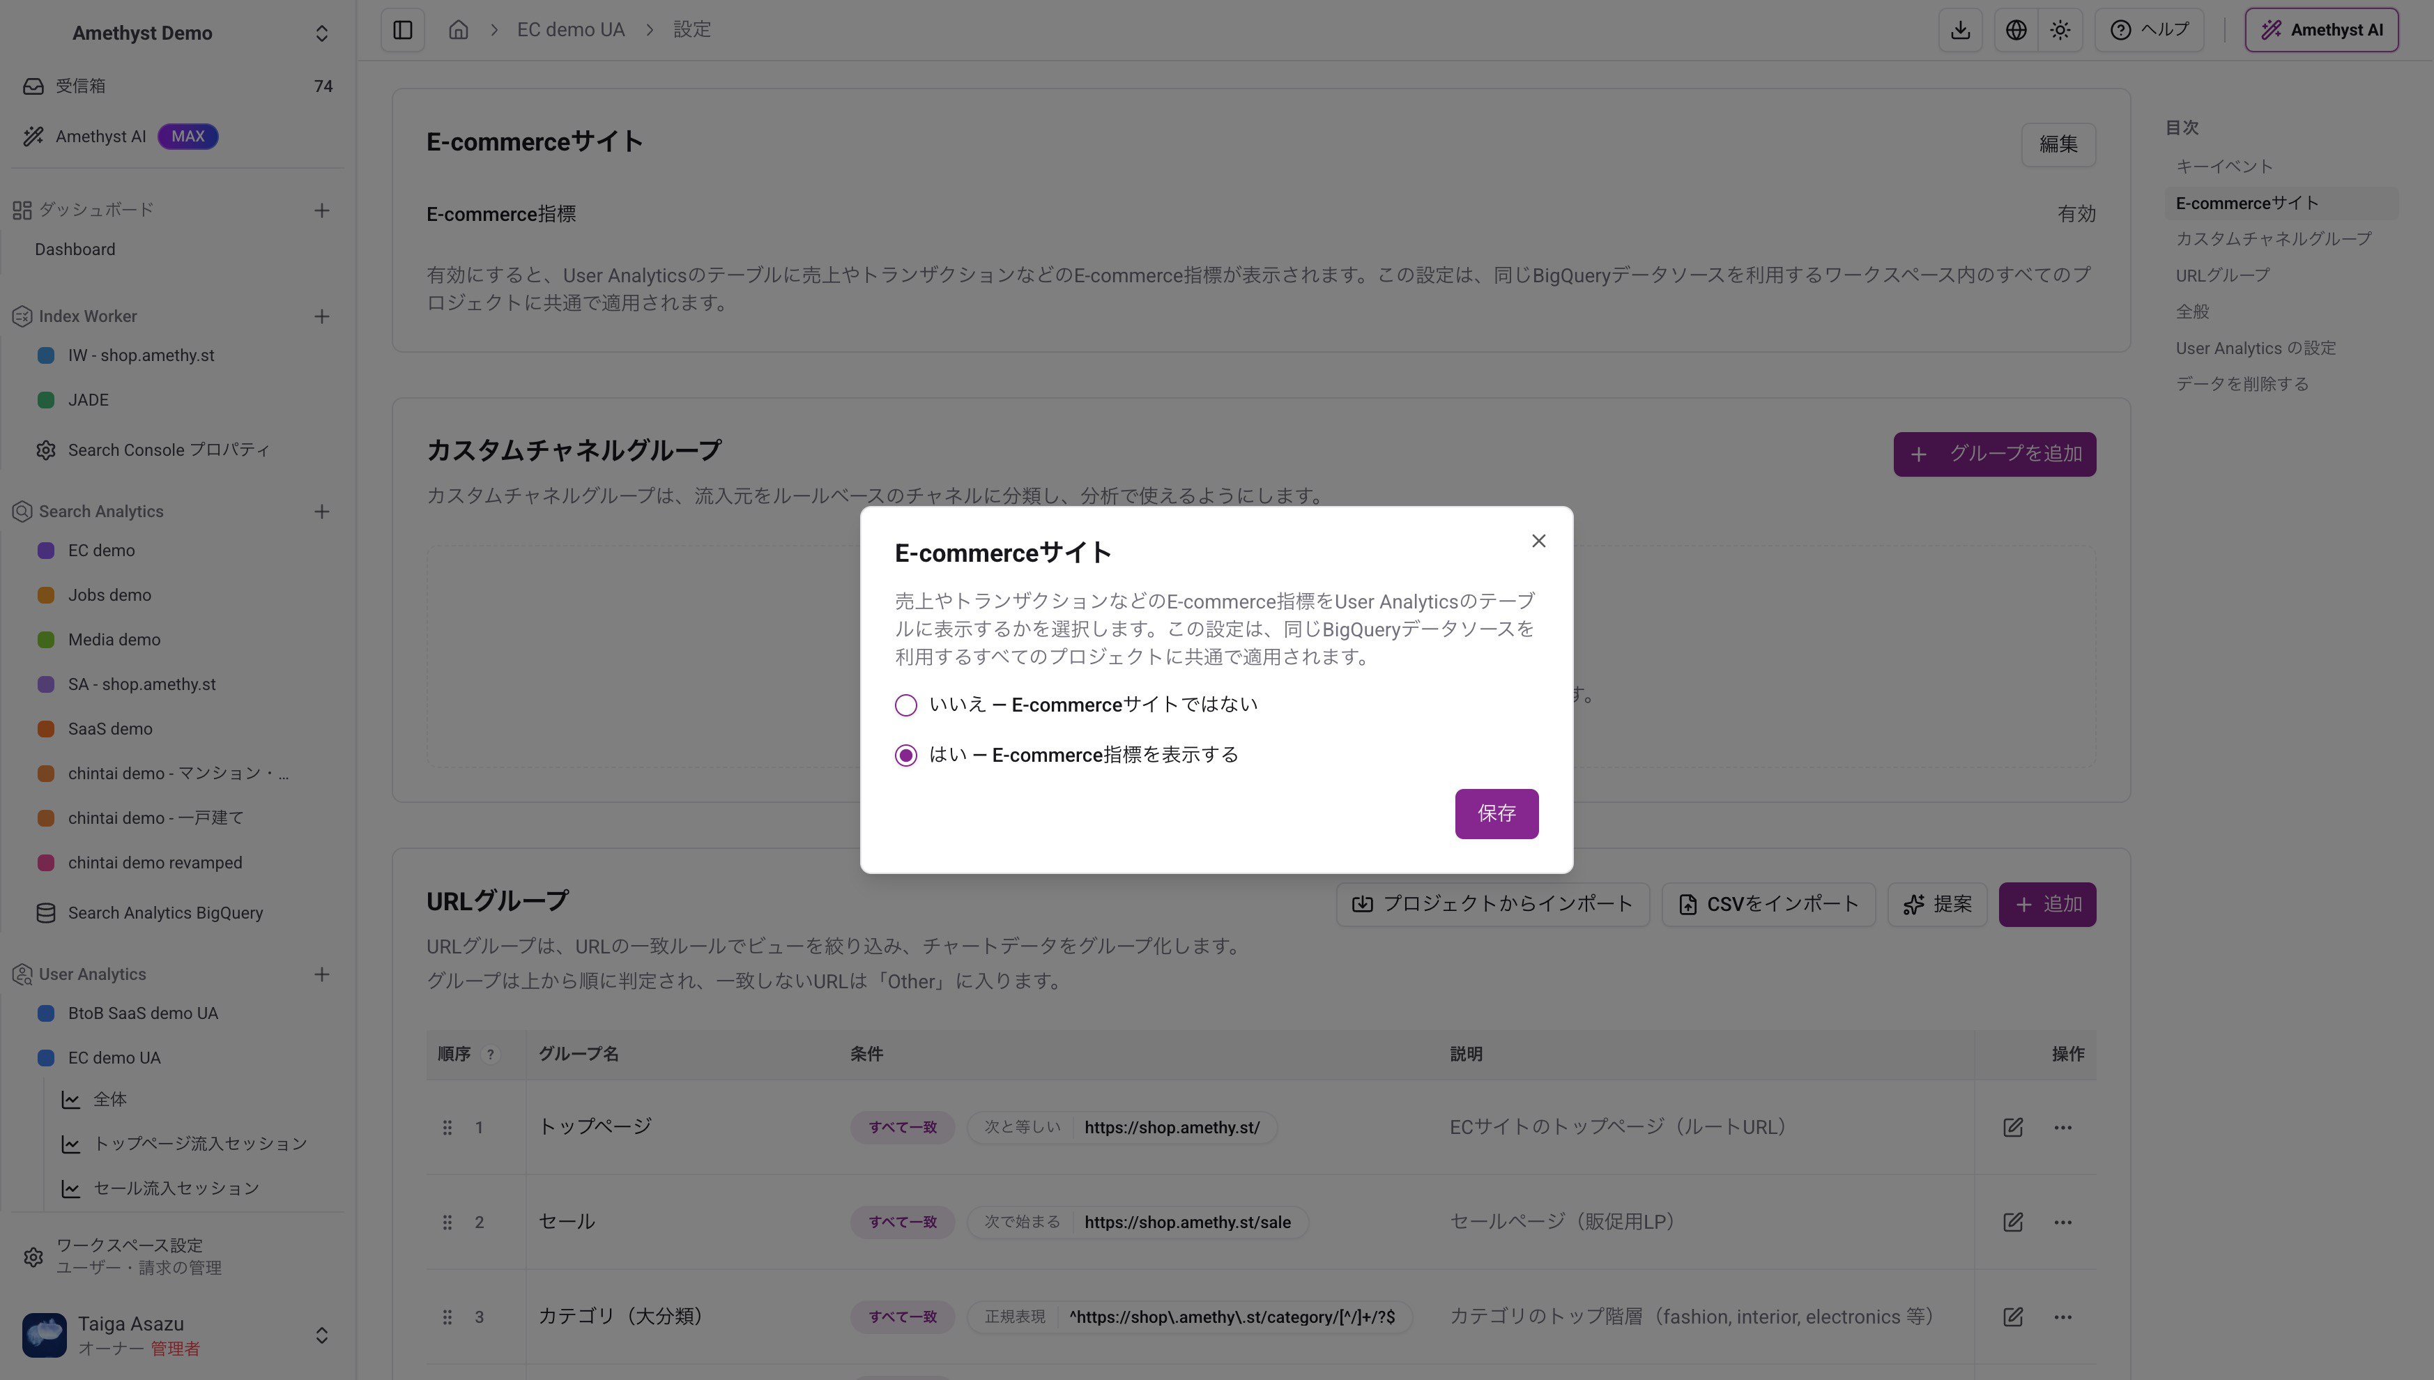Open the ヘルプ help button
This screenshot has height=1380, width=2434.
(2149, 31)
